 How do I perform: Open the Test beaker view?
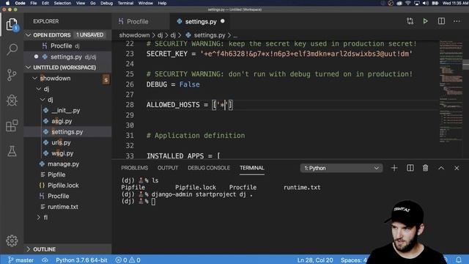click(12, 151)
